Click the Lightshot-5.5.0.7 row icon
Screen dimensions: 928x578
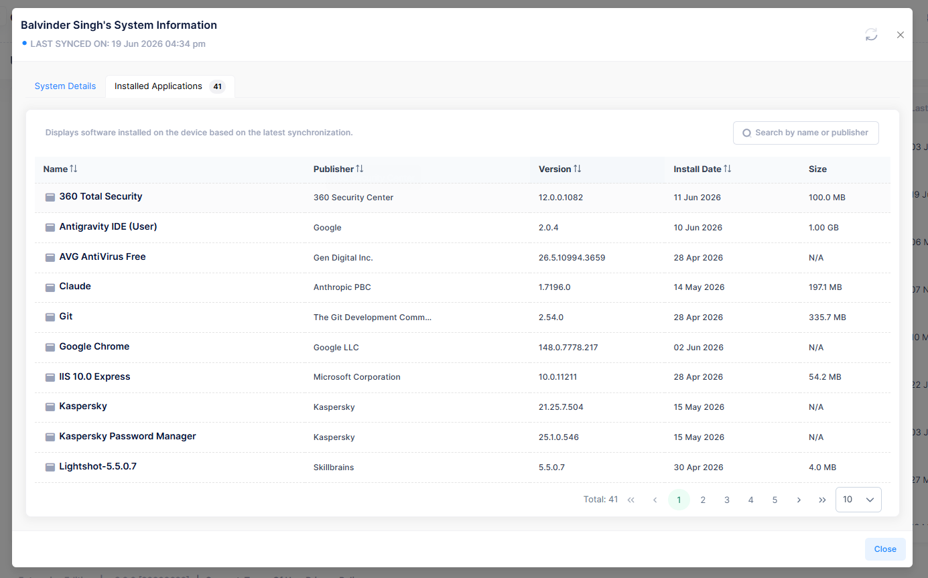pyautogui.click(x=50, y=467)
